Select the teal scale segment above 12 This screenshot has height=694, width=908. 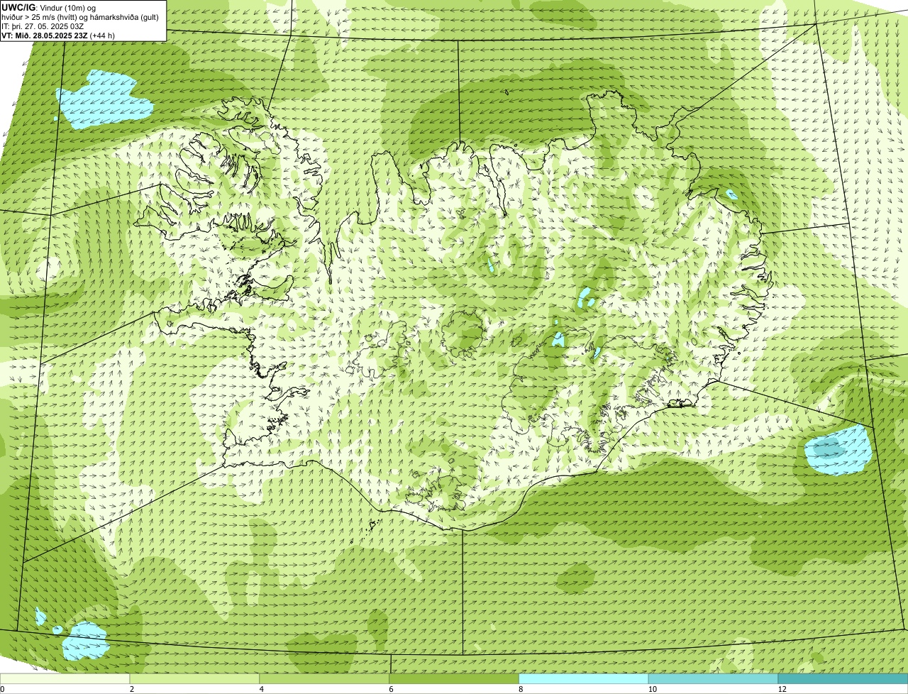[843, 679]
